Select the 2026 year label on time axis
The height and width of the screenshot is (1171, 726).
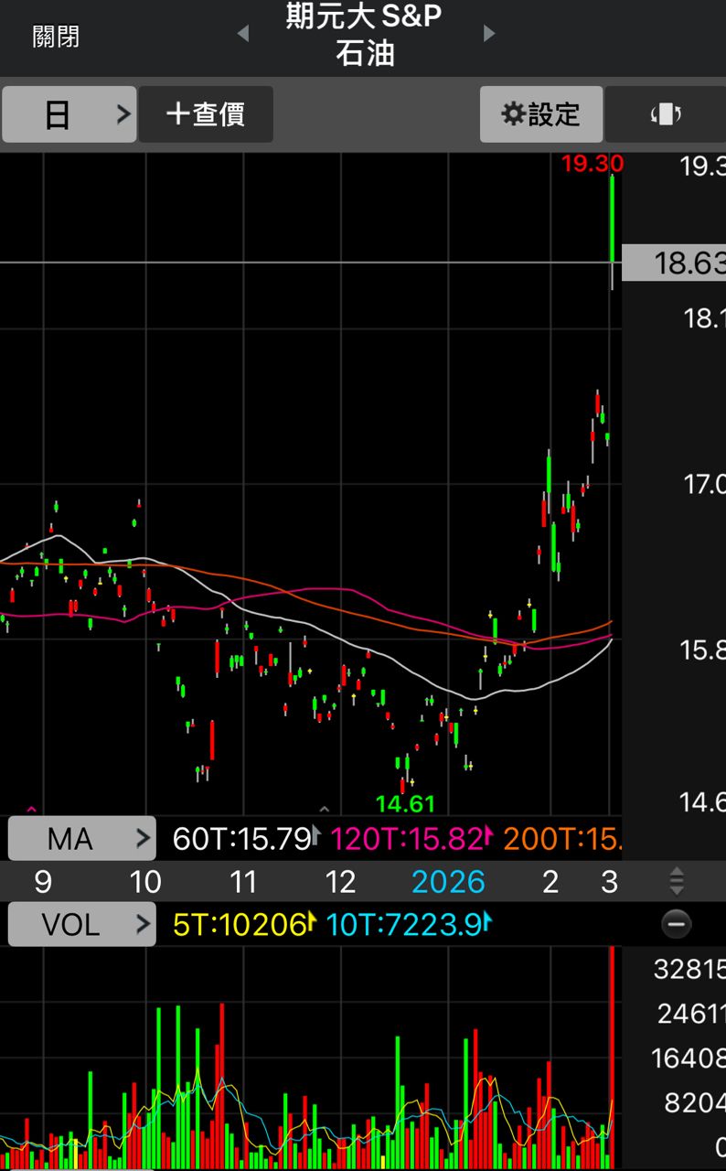pyautogui.click(x=447, y=882)
